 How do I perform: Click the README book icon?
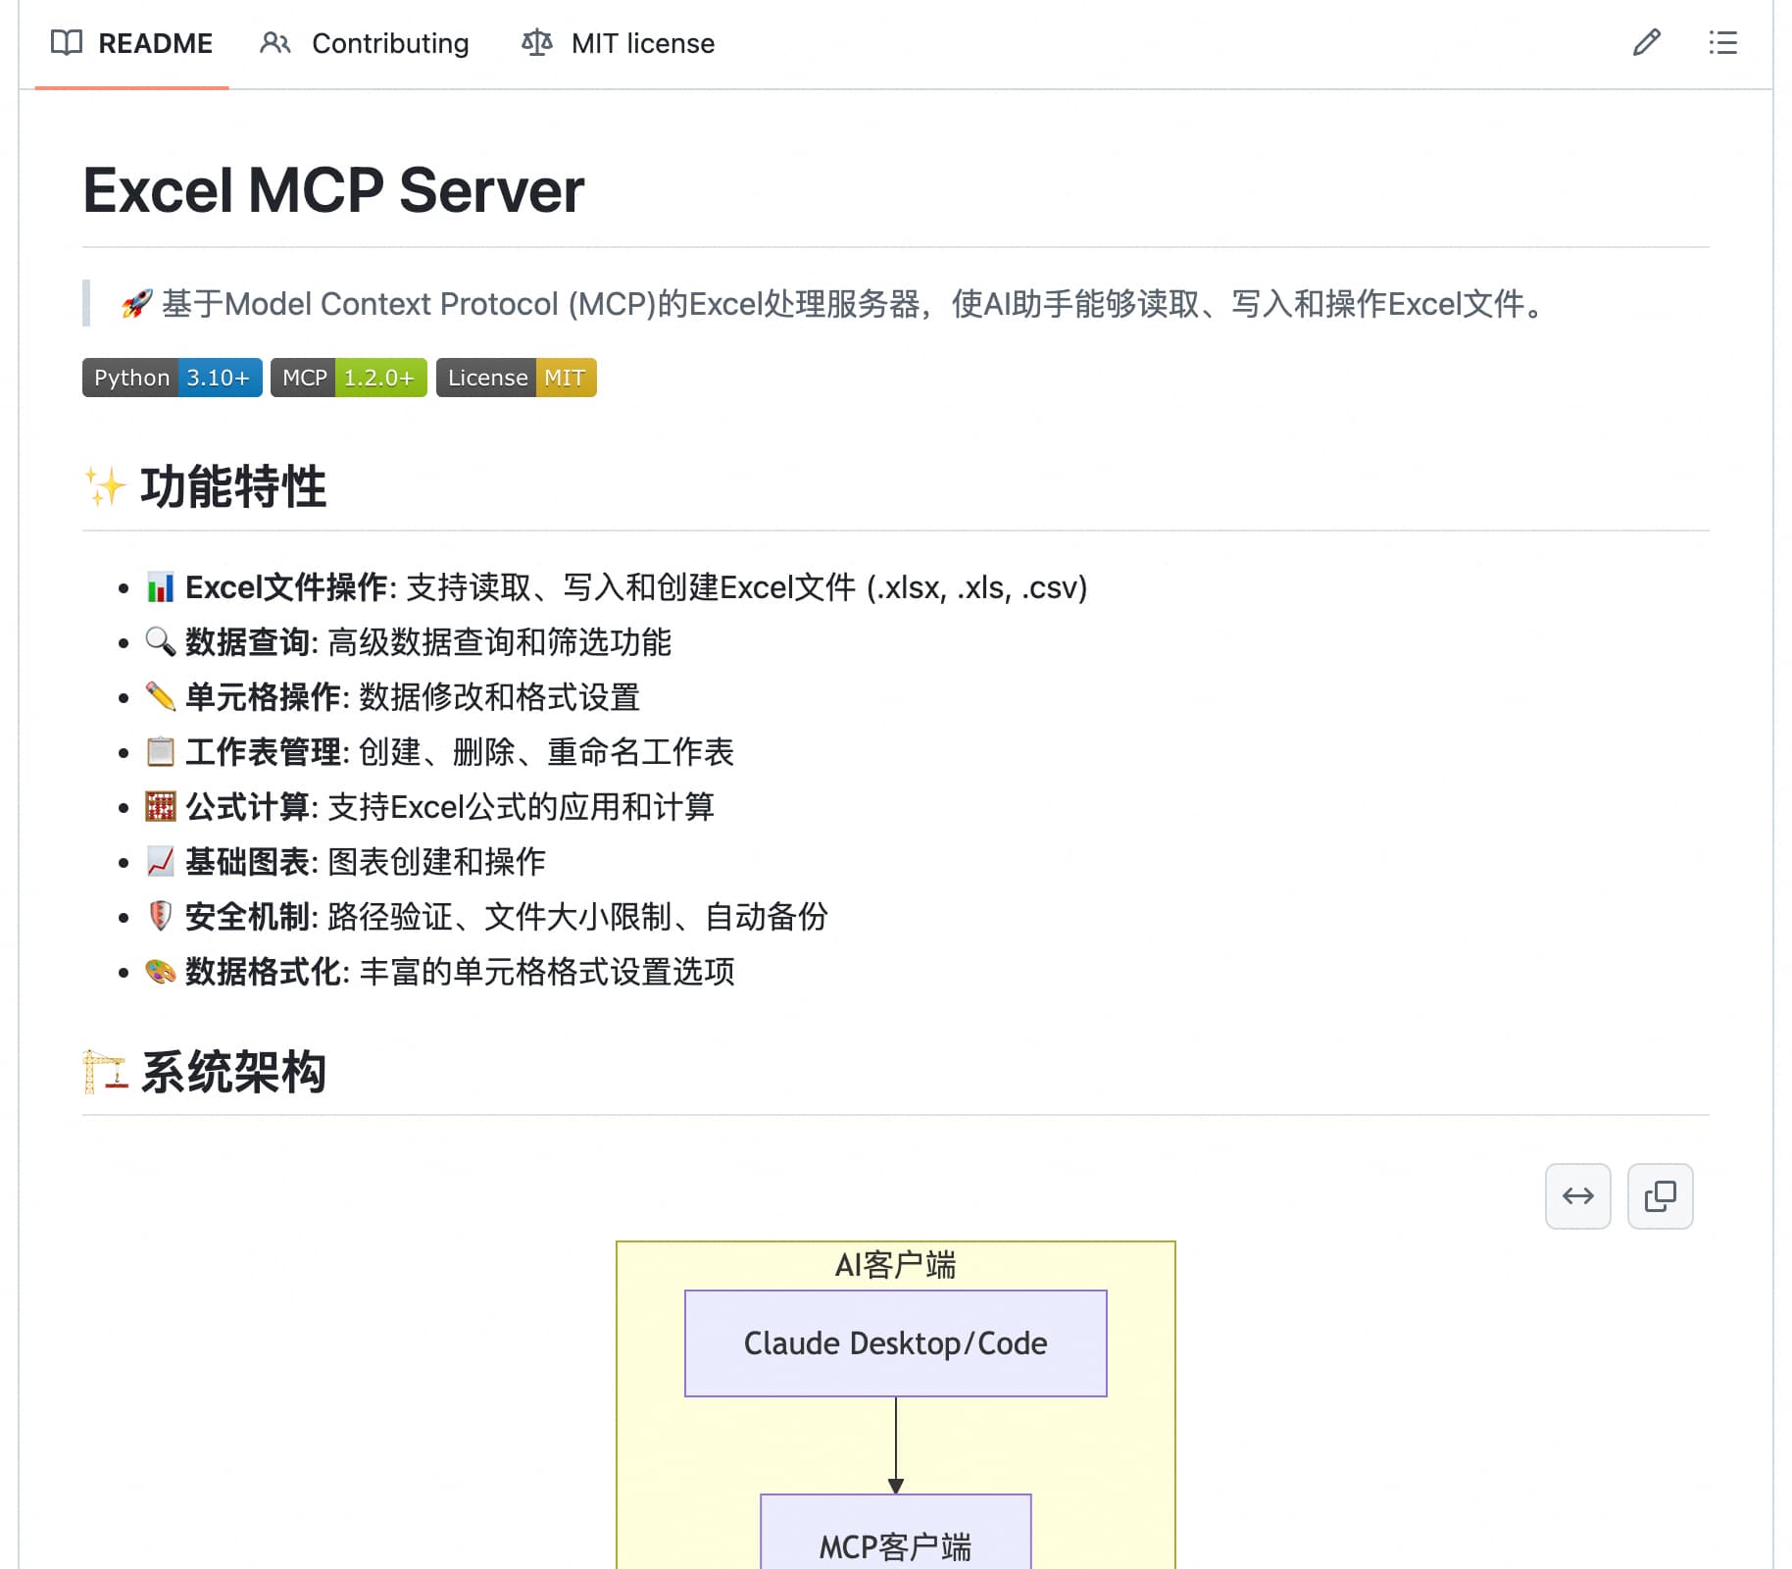[67, 43]
